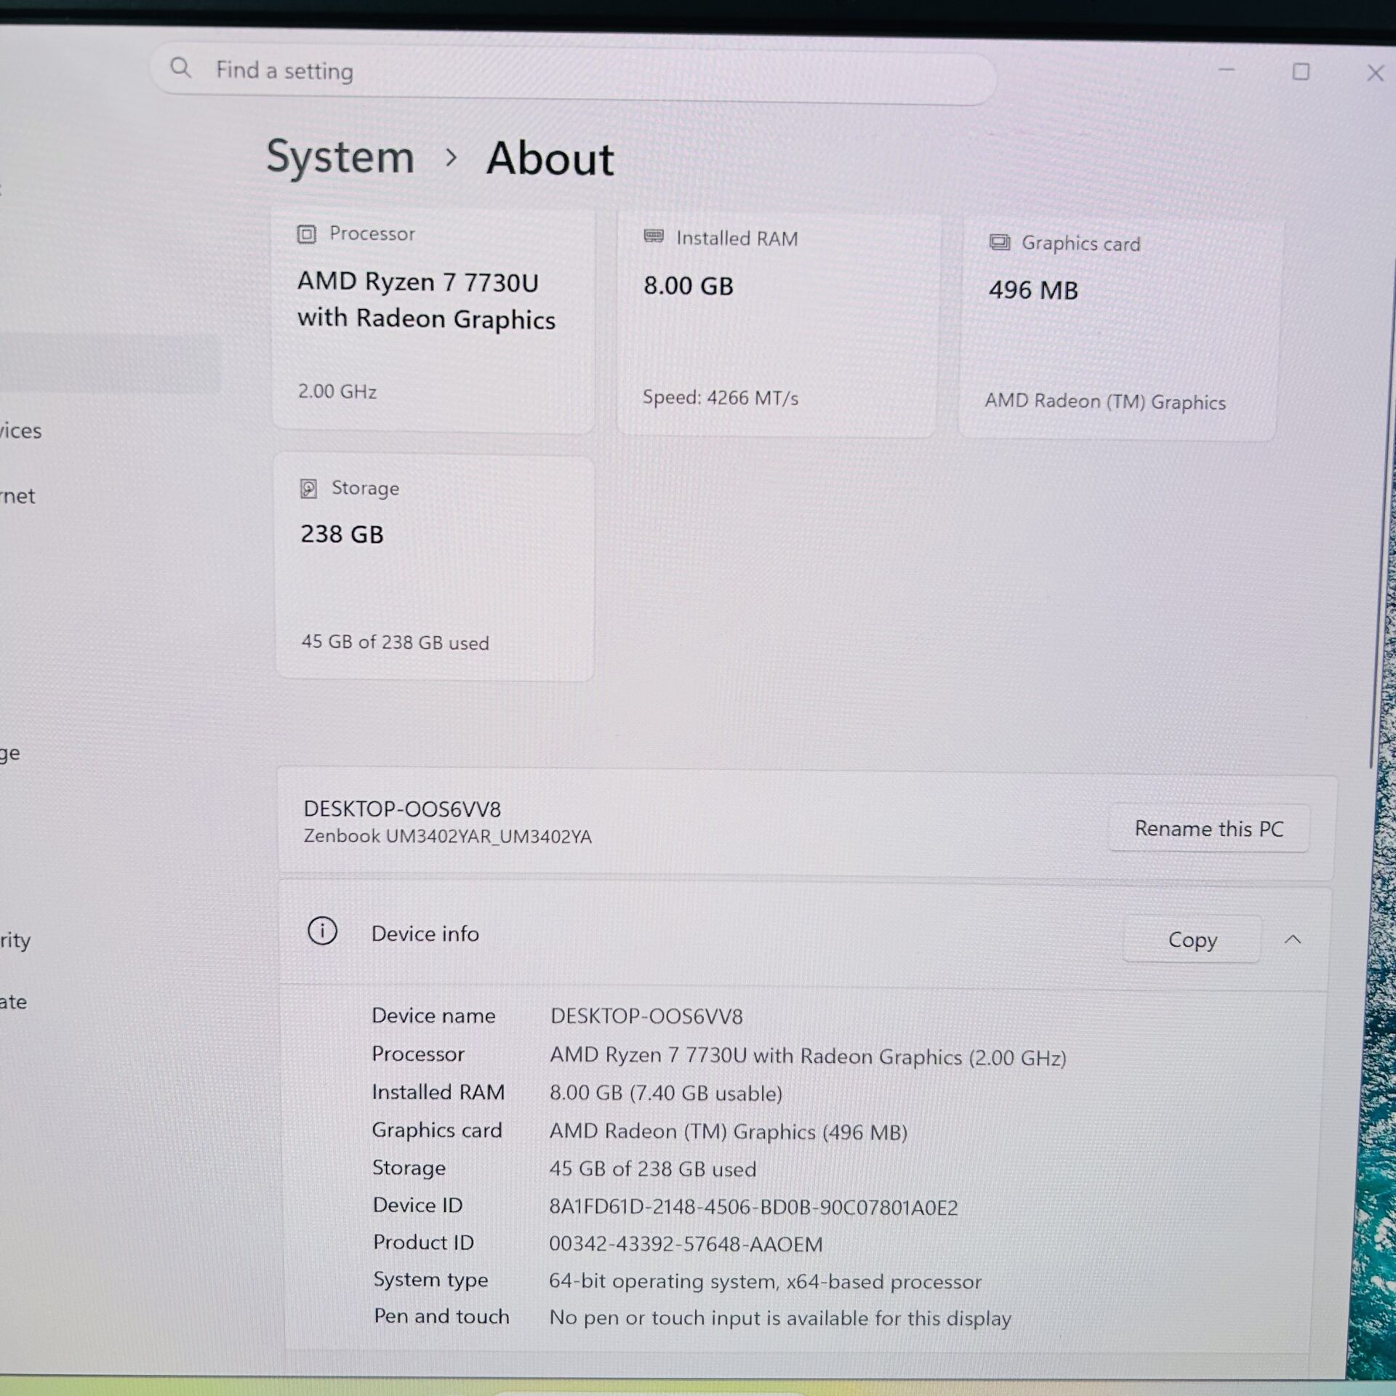Click the Graphics card icon
This screenshot has width=1396, height=1396.
pos(1000,242)
